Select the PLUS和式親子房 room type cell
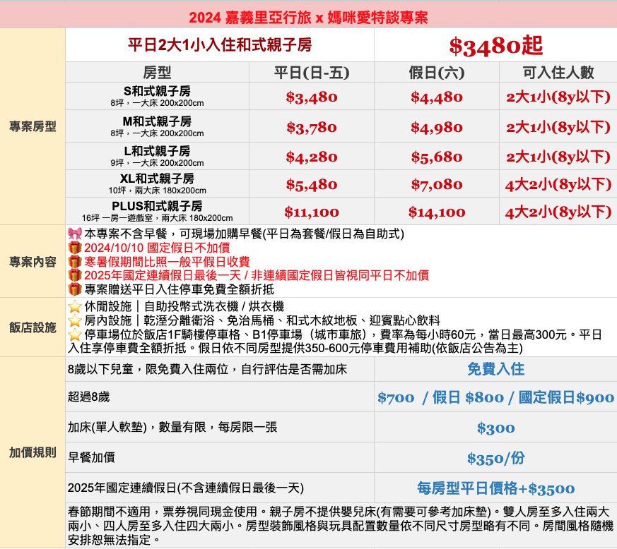 [x=157, y=211]
